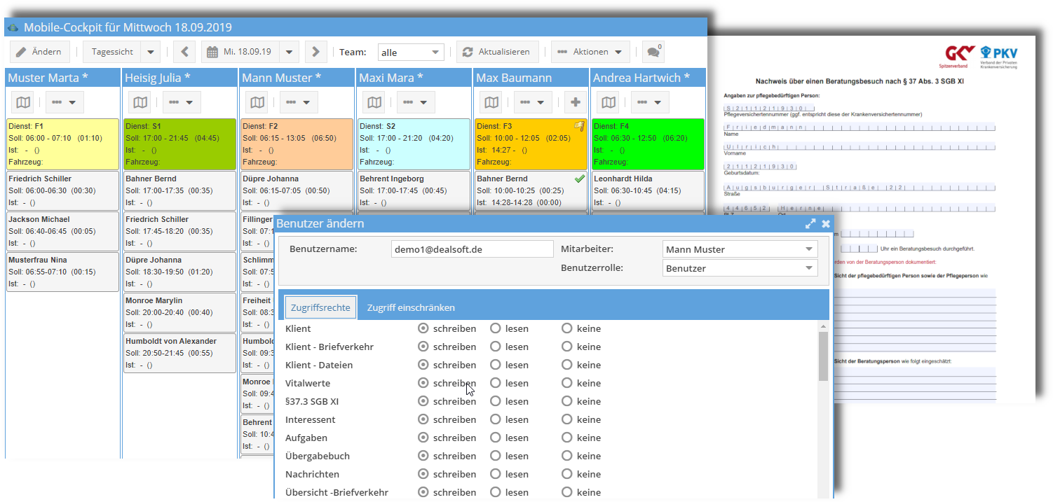Open the map view for Muster Marta
Viewport: 1053px width, 502px height.
[x=22, y=102]
